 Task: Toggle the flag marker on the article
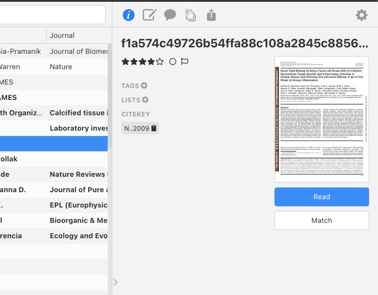(185, 62)
